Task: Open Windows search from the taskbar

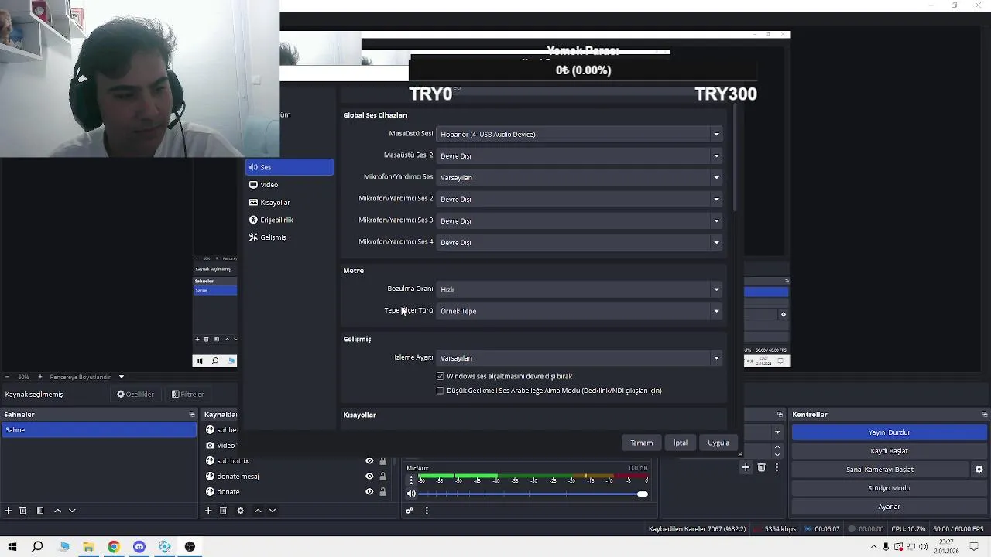Action: pos(37,547)
